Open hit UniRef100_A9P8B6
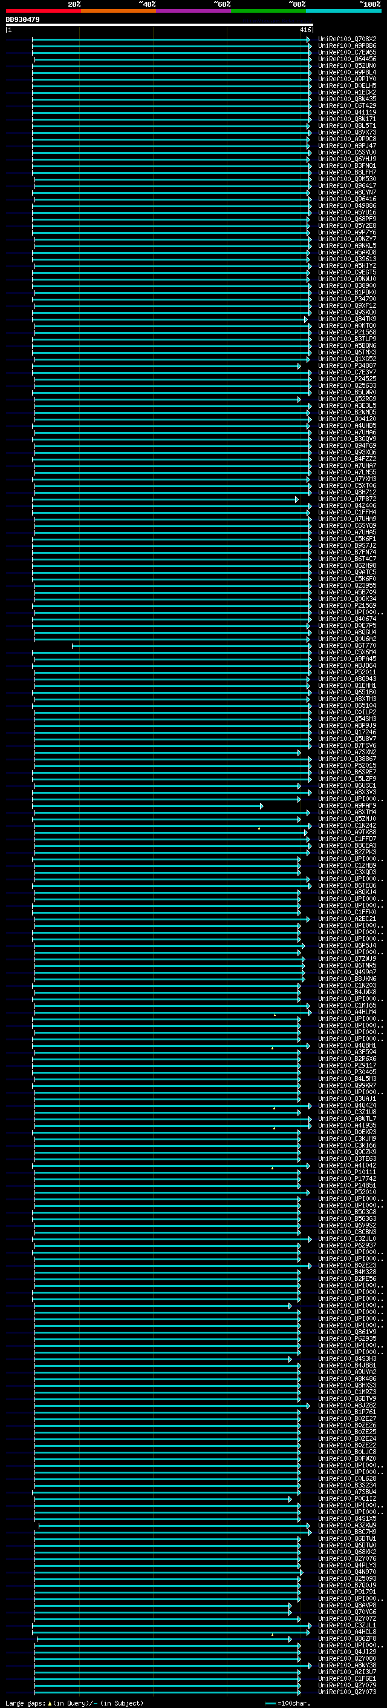Screen dimensions: 387x1708 tap(346, 46)
